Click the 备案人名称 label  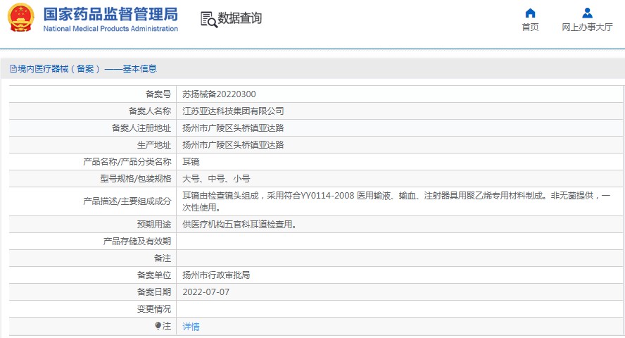tap(150, 111)
